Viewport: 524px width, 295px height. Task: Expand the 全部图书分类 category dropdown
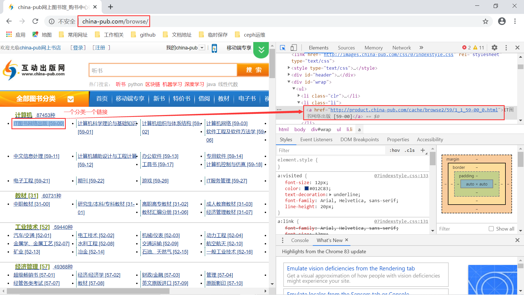(x=71, y=99)
